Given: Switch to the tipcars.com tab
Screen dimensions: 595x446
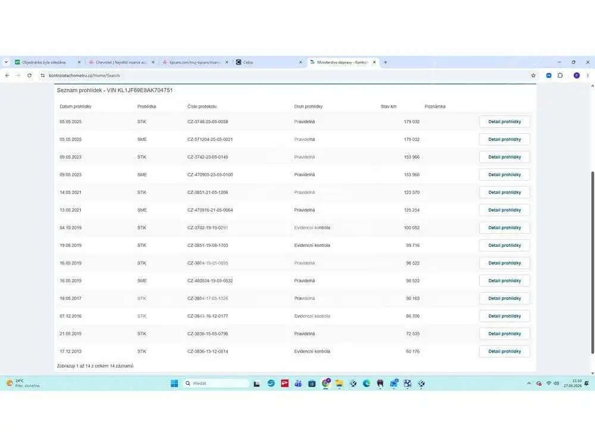Looking at the screenshot, I should point(195,62).
